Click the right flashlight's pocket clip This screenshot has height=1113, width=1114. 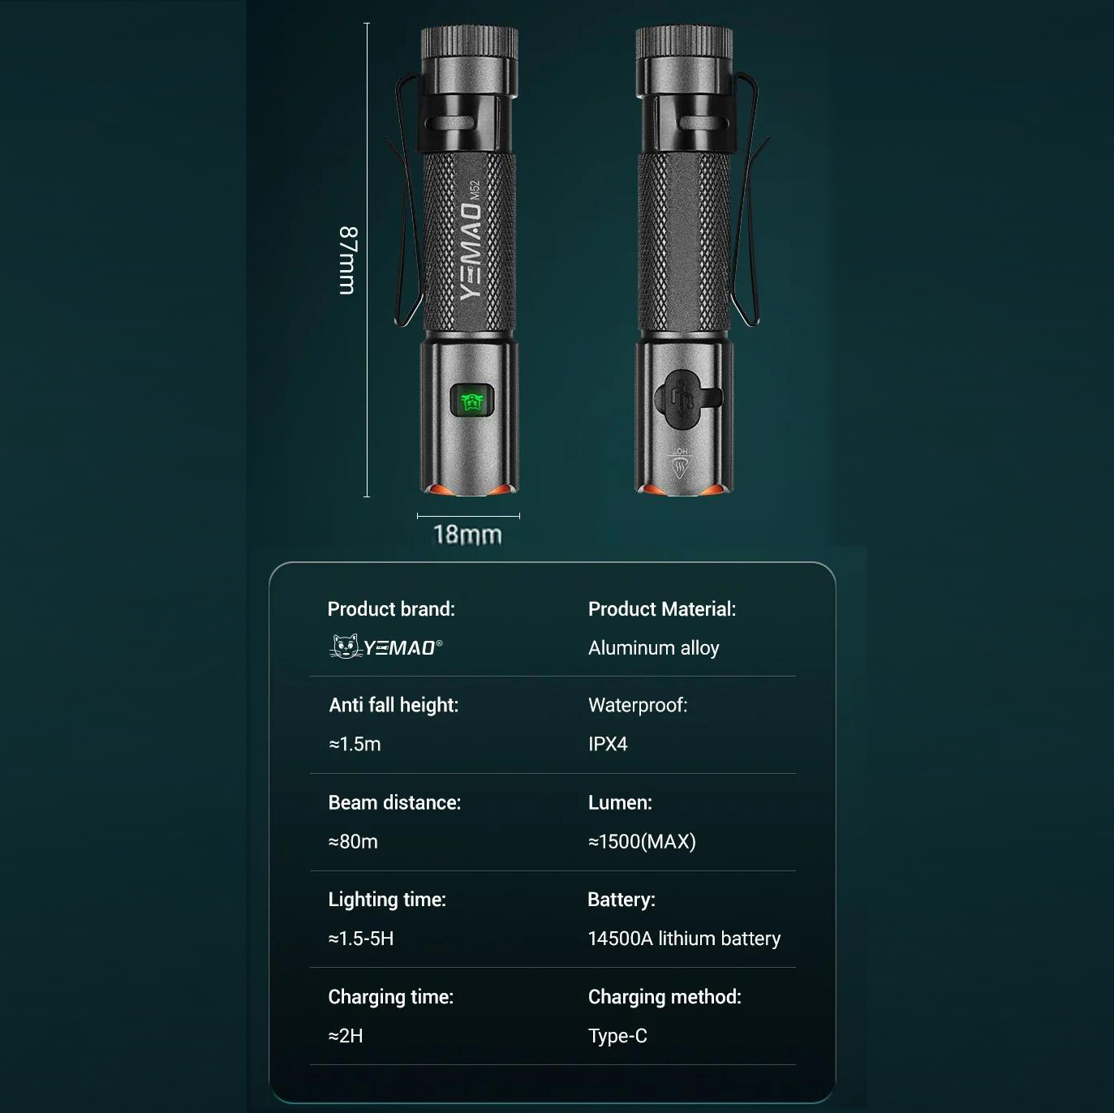click(x=748, y=203)
